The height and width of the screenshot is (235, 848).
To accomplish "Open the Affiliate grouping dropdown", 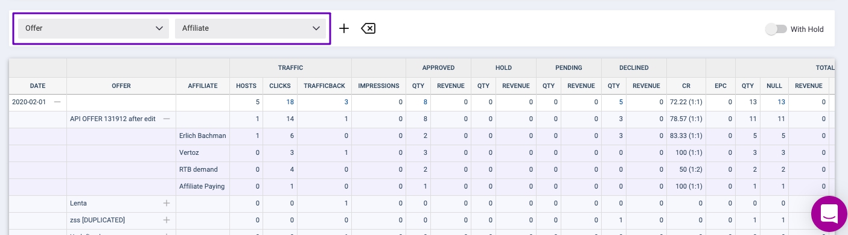I will [x=250, y=28].
